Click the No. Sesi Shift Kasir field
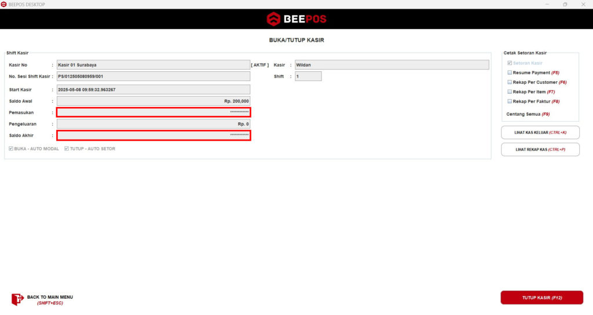The width and height of the screenshot is (593, 315). coord(153,76)
